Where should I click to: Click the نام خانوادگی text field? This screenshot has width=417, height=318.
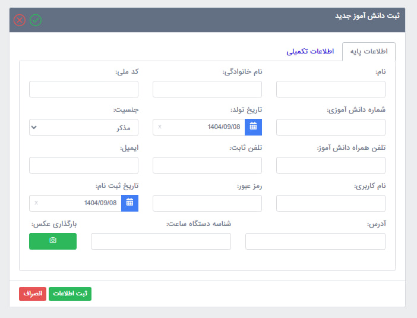(x=207, y=89)
